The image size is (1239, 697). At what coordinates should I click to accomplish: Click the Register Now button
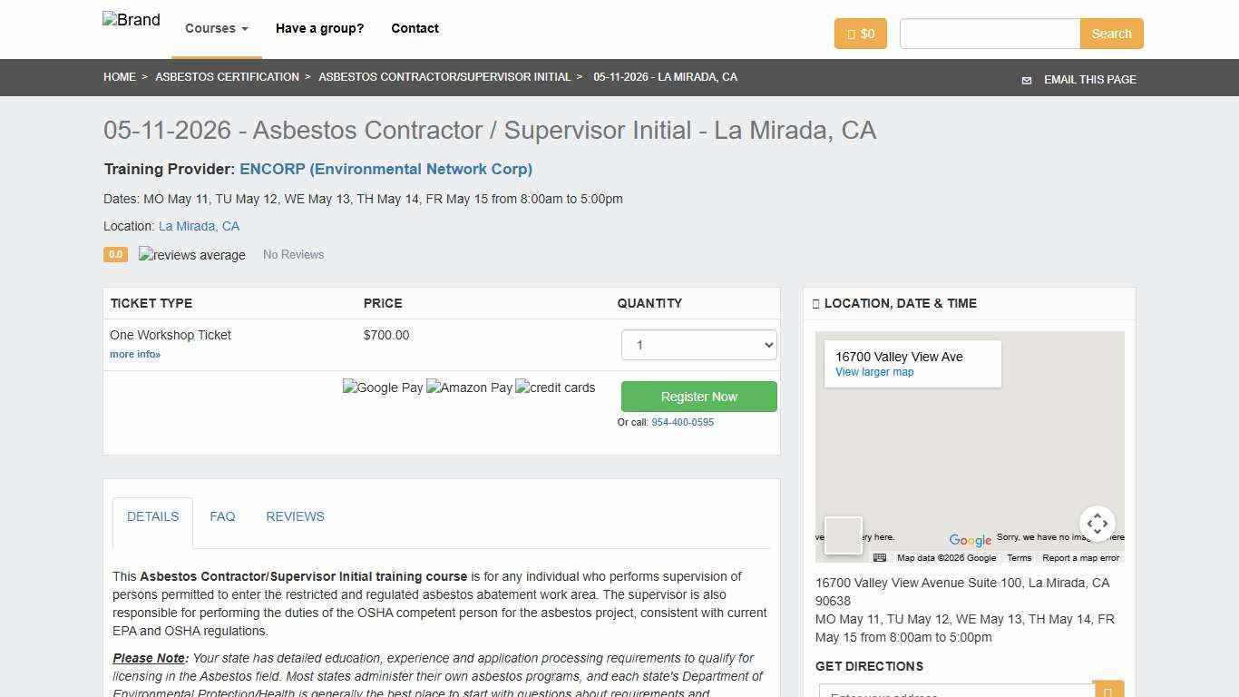[x=698, y=397]
